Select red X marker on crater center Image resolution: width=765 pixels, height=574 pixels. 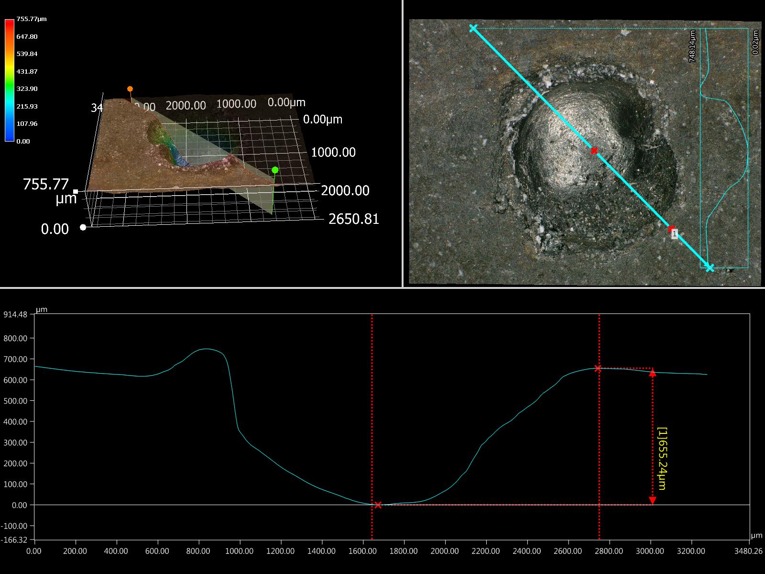tap(594, 151)
